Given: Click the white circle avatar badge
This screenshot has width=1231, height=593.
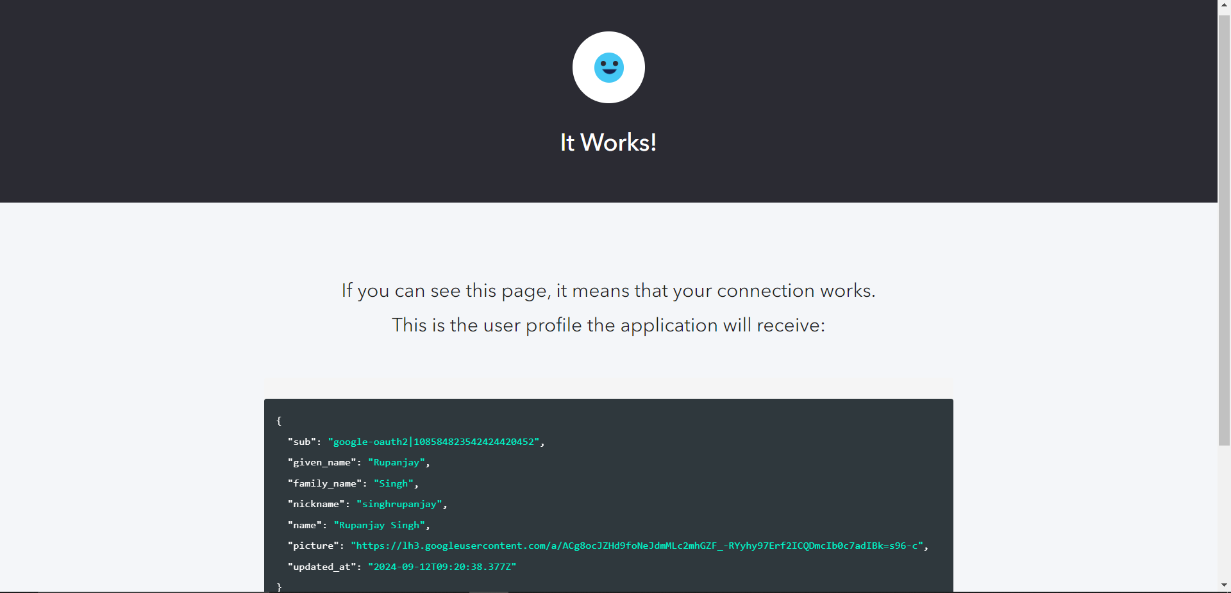Looking at the screenshot, I should pos(608,38).
